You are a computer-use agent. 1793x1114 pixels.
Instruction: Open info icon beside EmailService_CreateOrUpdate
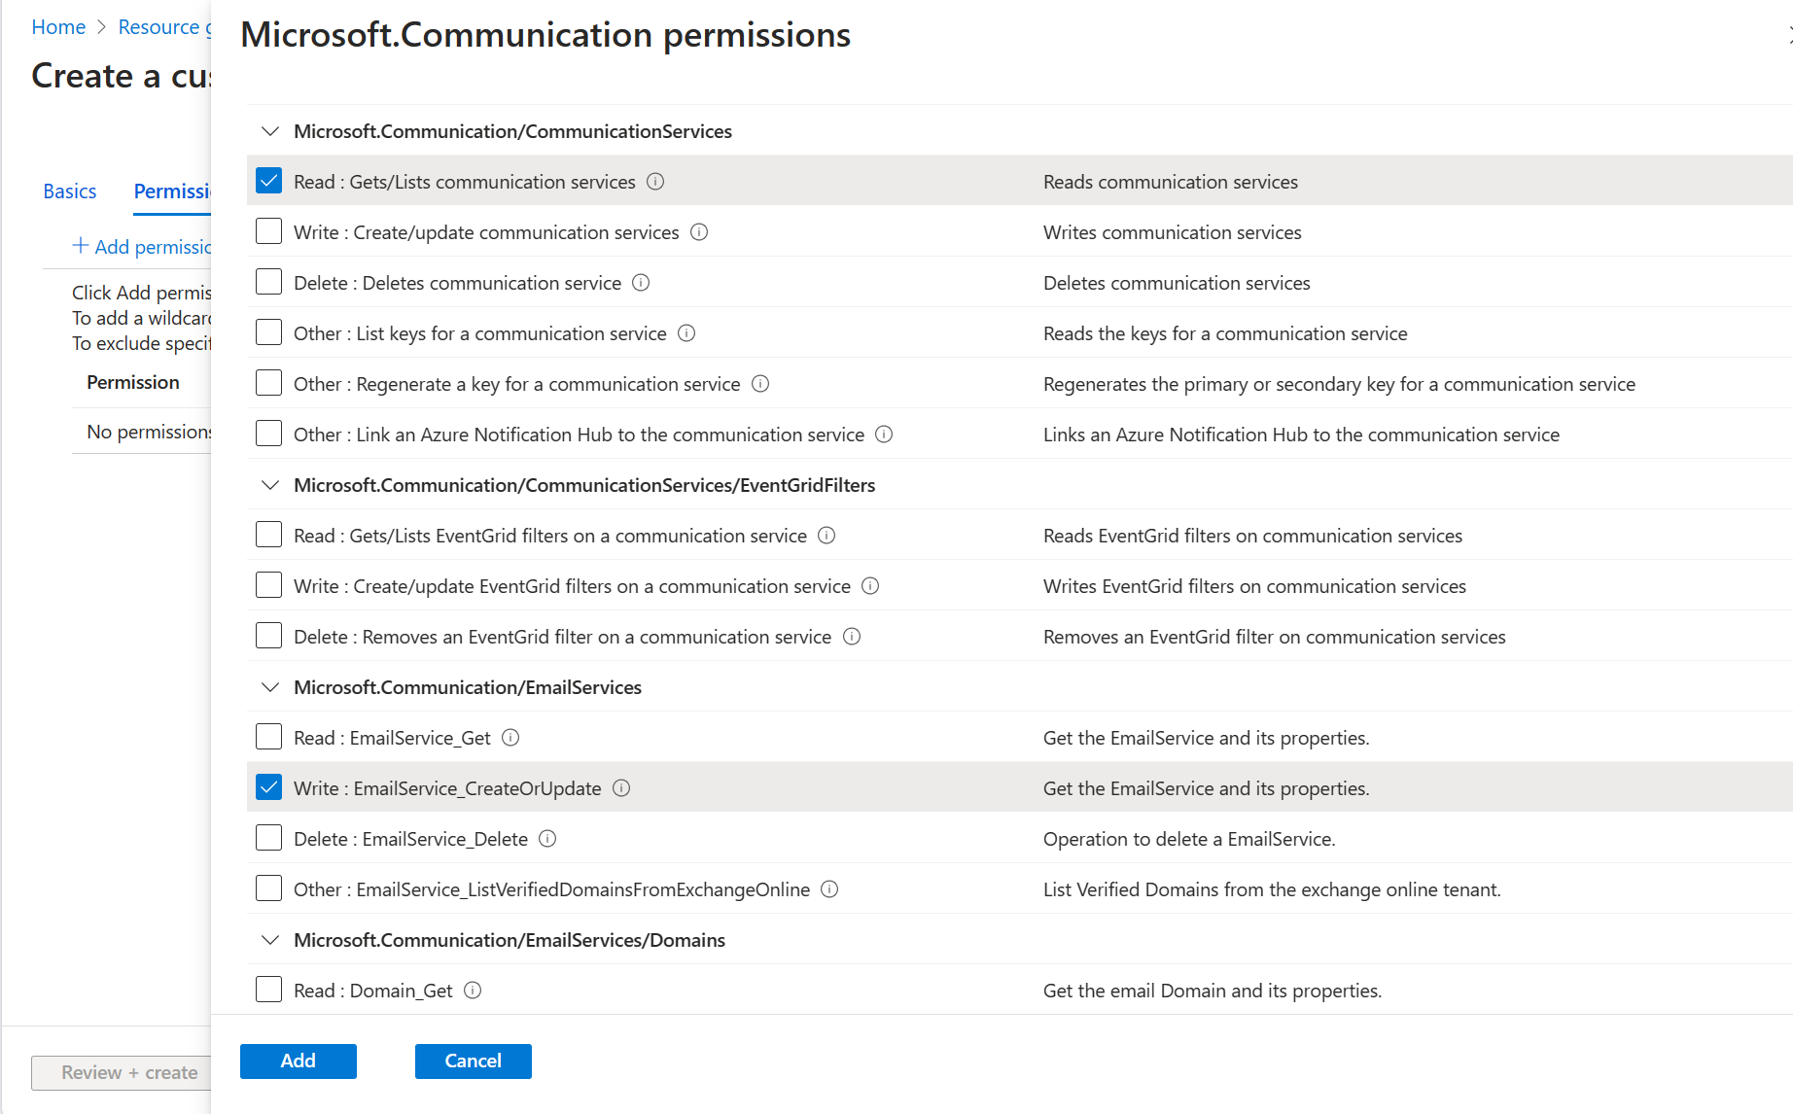(x=621, y=788)
